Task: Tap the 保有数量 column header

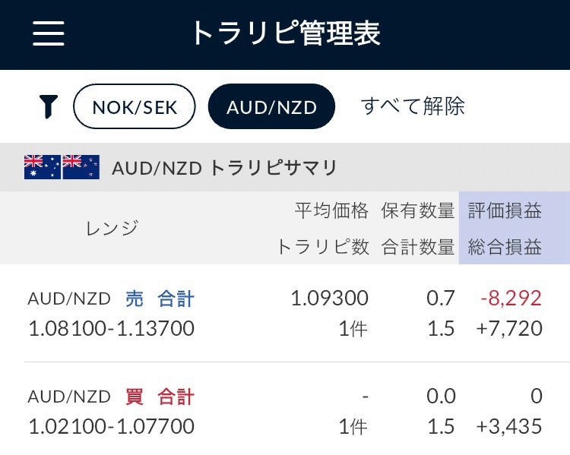Action: coord(417,210)
